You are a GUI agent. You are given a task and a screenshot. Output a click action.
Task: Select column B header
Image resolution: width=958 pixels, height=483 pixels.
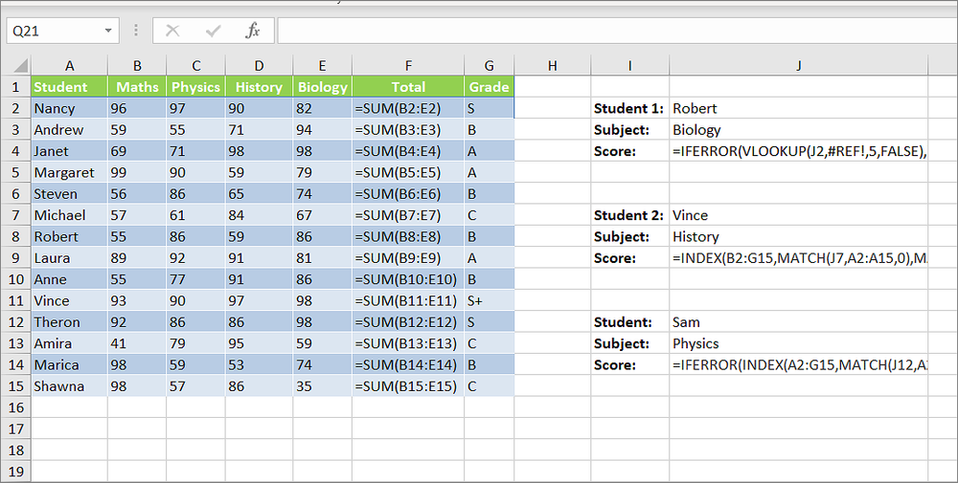pos(137,66)
